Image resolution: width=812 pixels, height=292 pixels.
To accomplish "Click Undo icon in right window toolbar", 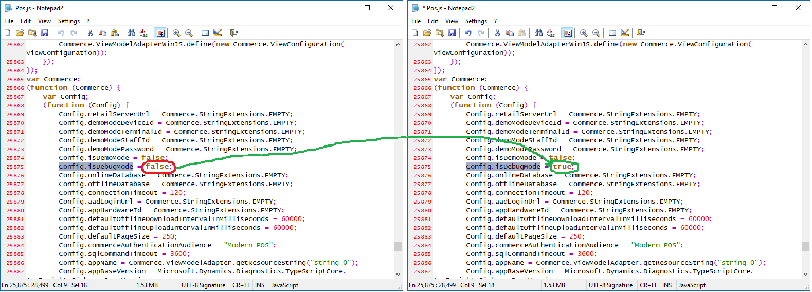I will (468, 33).
